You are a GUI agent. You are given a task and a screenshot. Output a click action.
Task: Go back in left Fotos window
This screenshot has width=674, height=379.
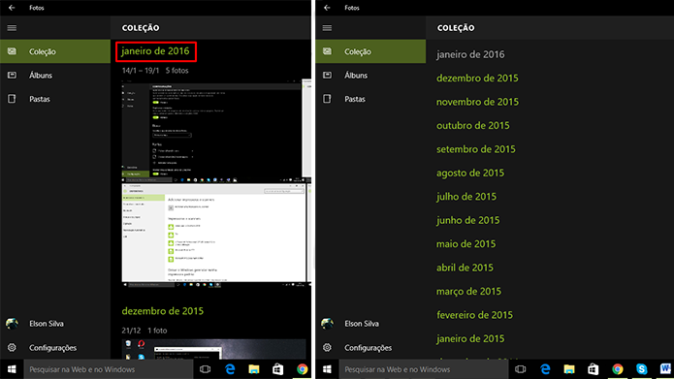(12, 8)
